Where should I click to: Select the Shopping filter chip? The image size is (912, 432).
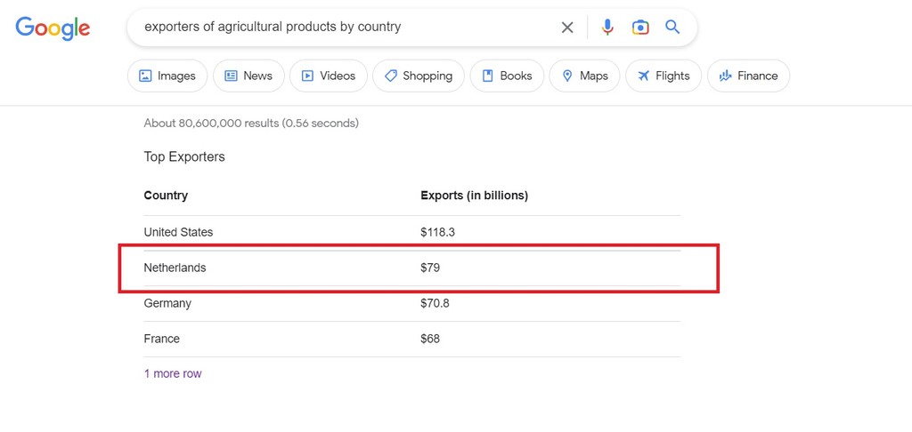point(419,76)
